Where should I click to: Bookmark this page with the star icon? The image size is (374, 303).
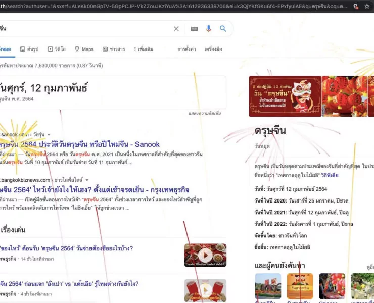[367, 6]
